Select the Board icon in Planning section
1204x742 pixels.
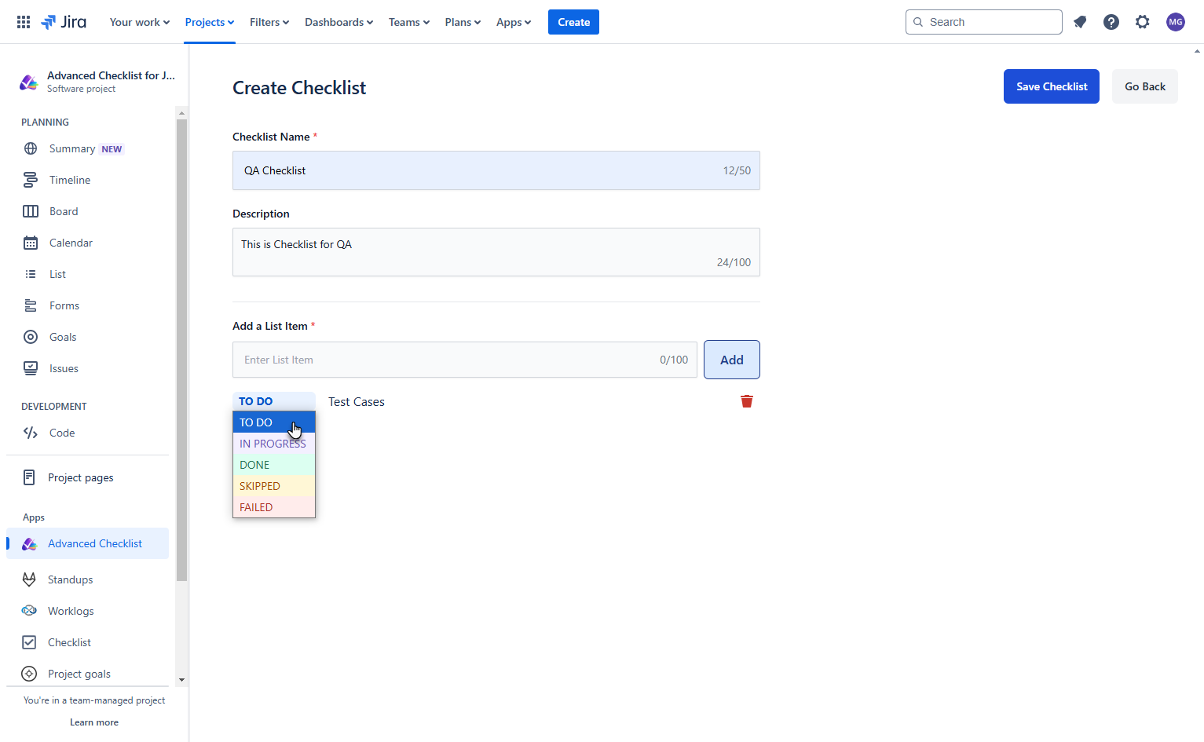(x=30, y=210)
